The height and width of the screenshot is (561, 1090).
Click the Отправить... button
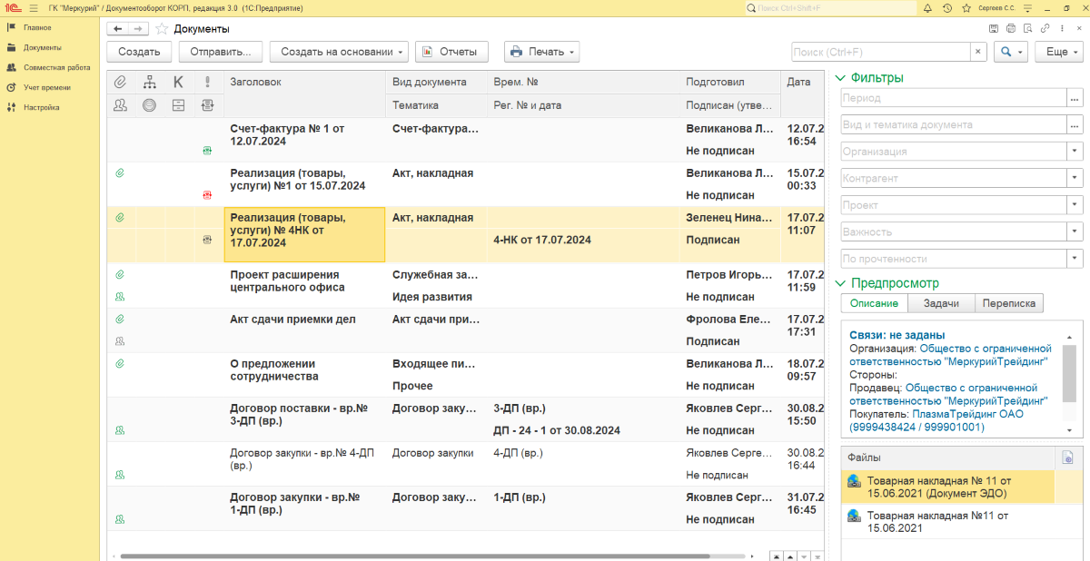(221, 52)
